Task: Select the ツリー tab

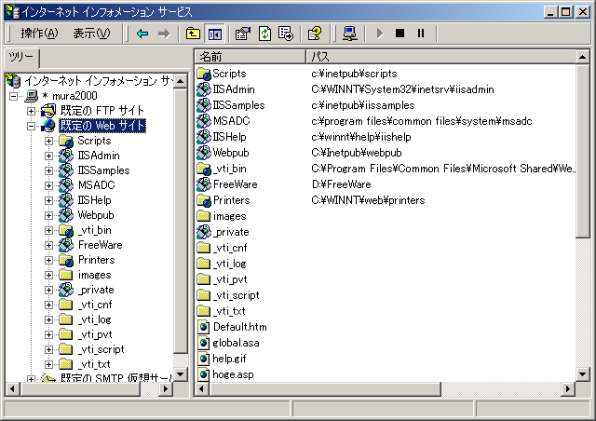Action: [x=21, y=58]
